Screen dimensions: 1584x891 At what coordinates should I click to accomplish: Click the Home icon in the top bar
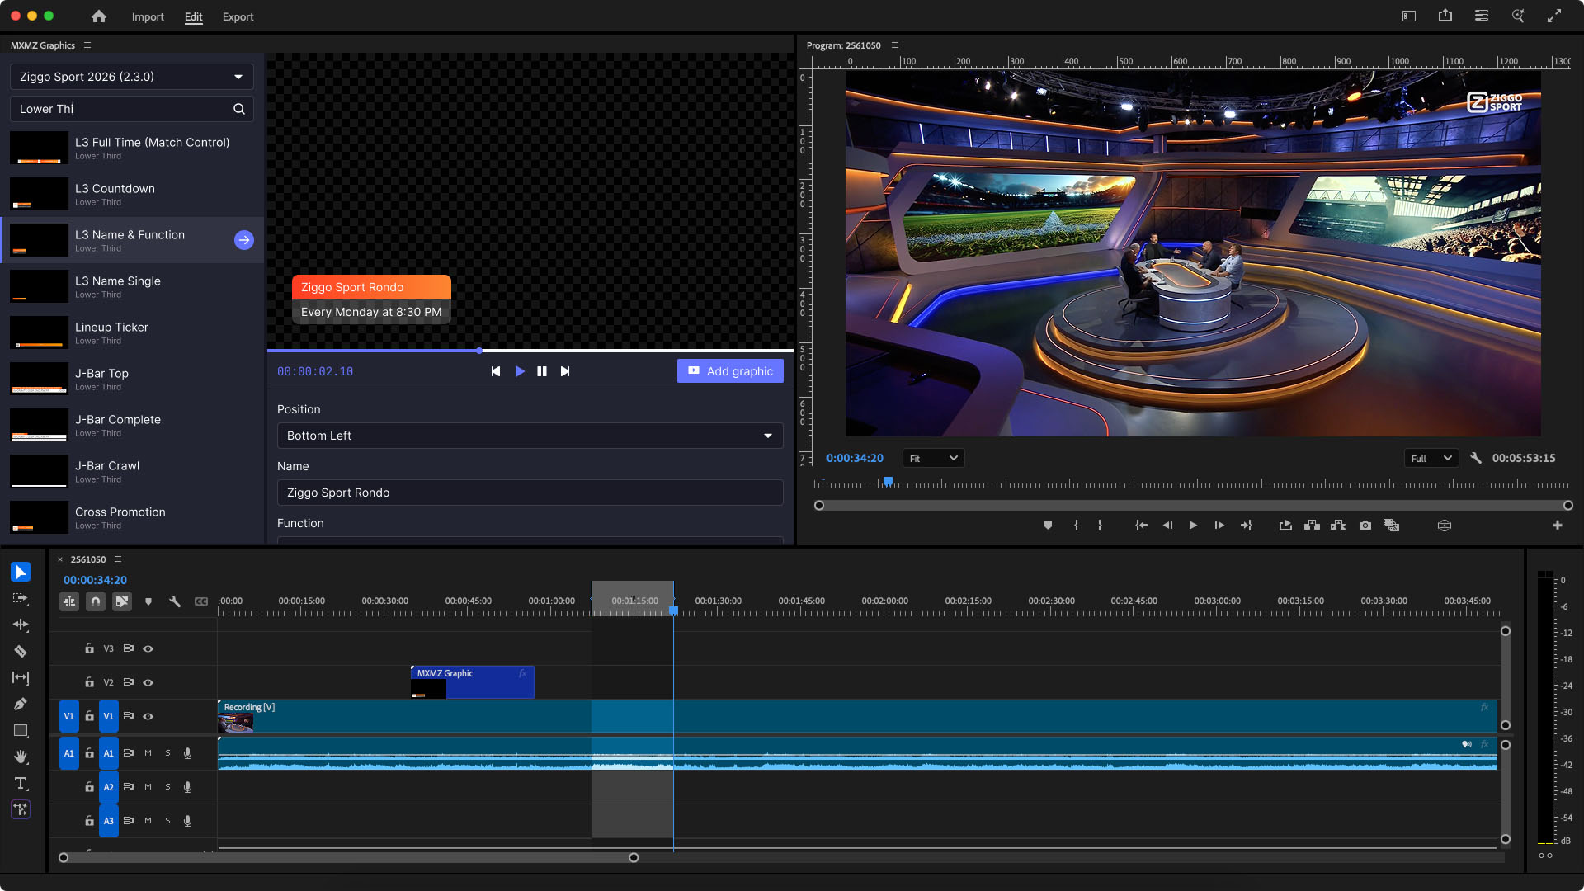99,16
